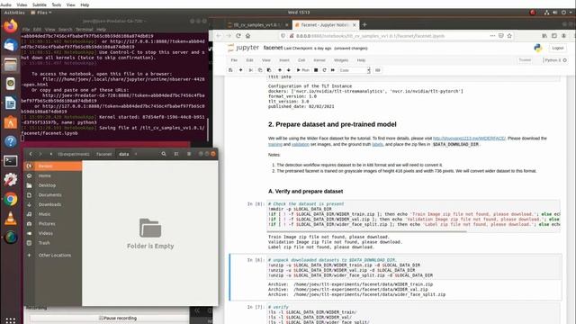This screenshot has width=576, height=324.
Task: Click horizontal scrollbar under dataset check cell
Action: (366, 231)
